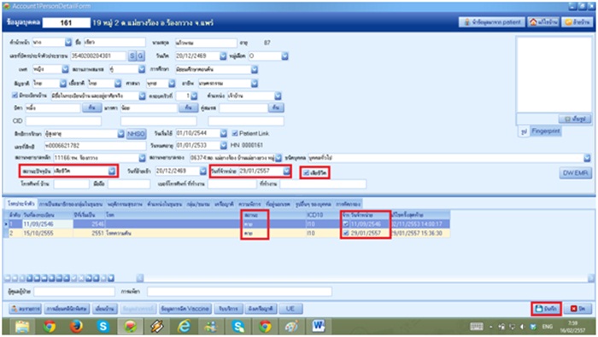
Task: Open the 01/10/2544 date dropdown
Action: click(224, 133)
